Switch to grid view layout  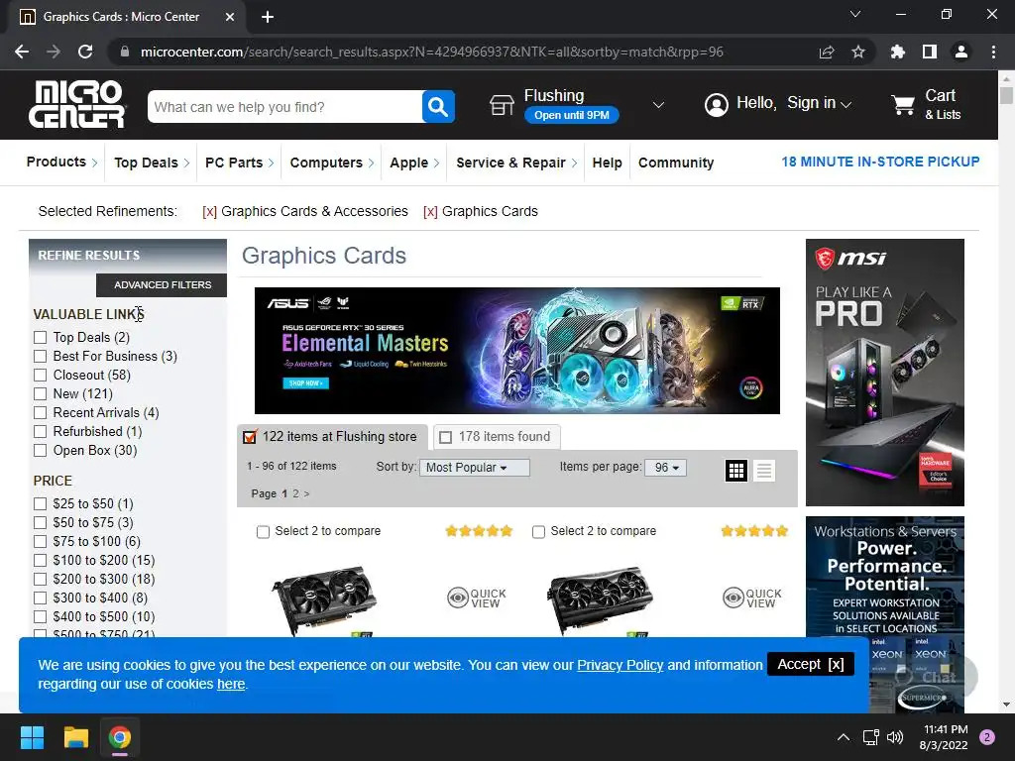pos(736,471)
